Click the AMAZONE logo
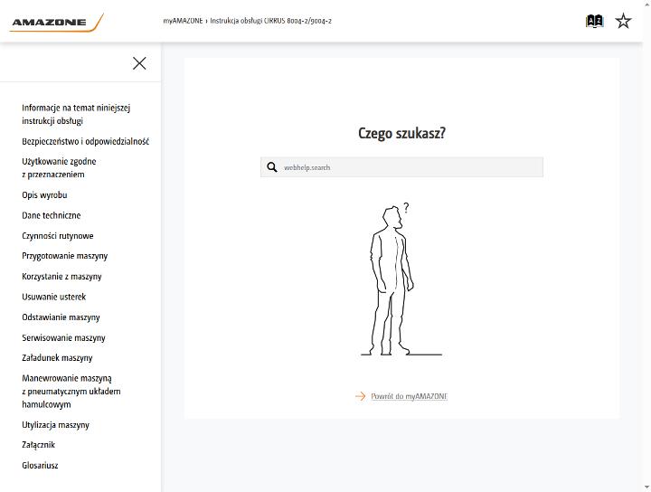The image size is (651, 492). (56, 22)
